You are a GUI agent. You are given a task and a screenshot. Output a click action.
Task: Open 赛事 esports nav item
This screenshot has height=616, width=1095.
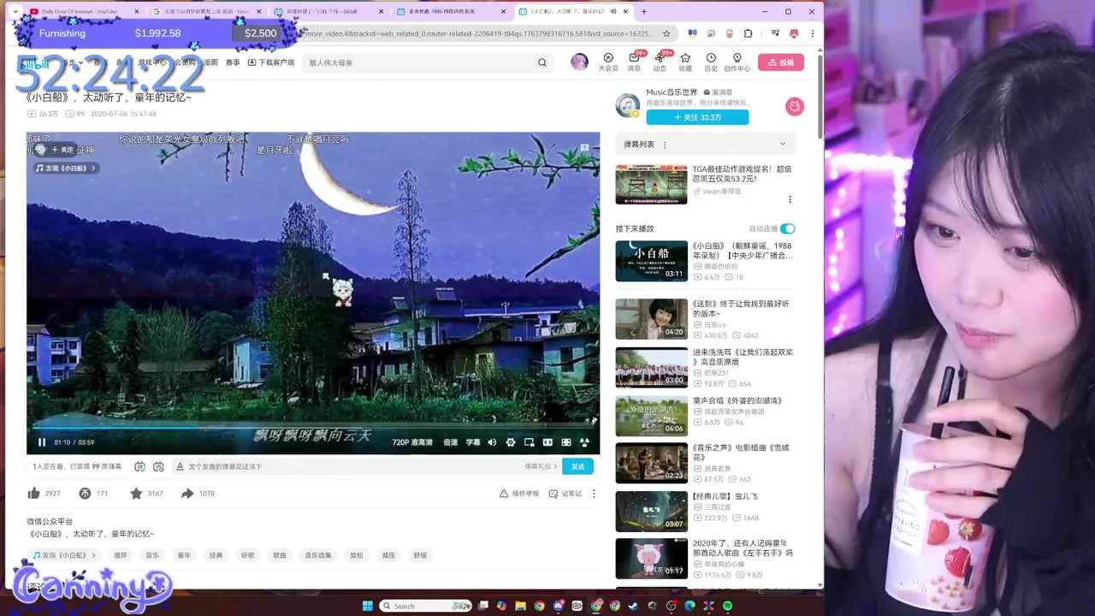(233, 62)
